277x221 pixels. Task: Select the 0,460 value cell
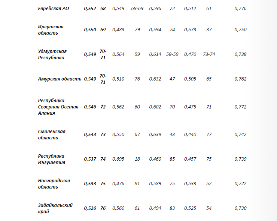pos(155,159)
